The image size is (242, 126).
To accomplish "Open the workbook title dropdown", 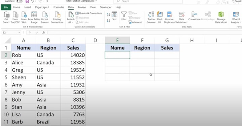I will 96,1.
